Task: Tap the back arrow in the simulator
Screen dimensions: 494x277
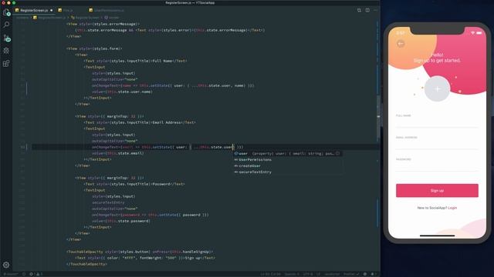Action: (401, 44)
